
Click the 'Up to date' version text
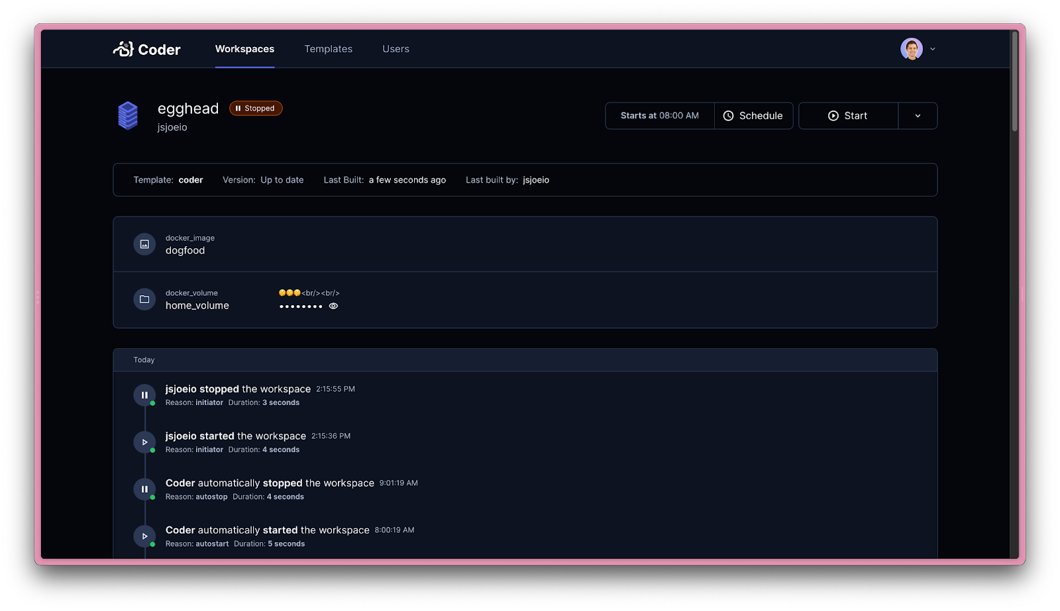282,180
